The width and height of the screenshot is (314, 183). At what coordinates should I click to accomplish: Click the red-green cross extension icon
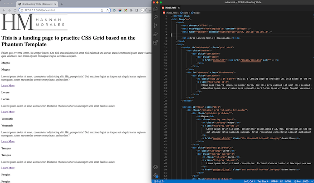pyautogui.click(x=126, y=10)
